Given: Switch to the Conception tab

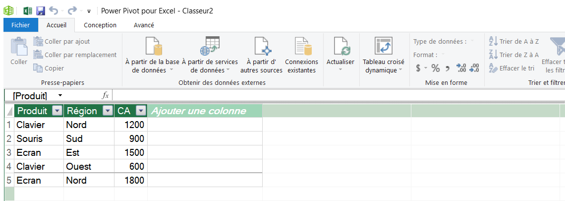Looking at the screenshot, I should pyautogui.click(x=100, y=25).
